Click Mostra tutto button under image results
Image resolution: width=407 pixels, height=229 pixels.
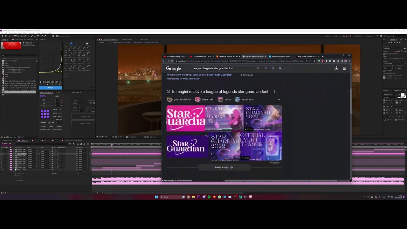point(224,168)
